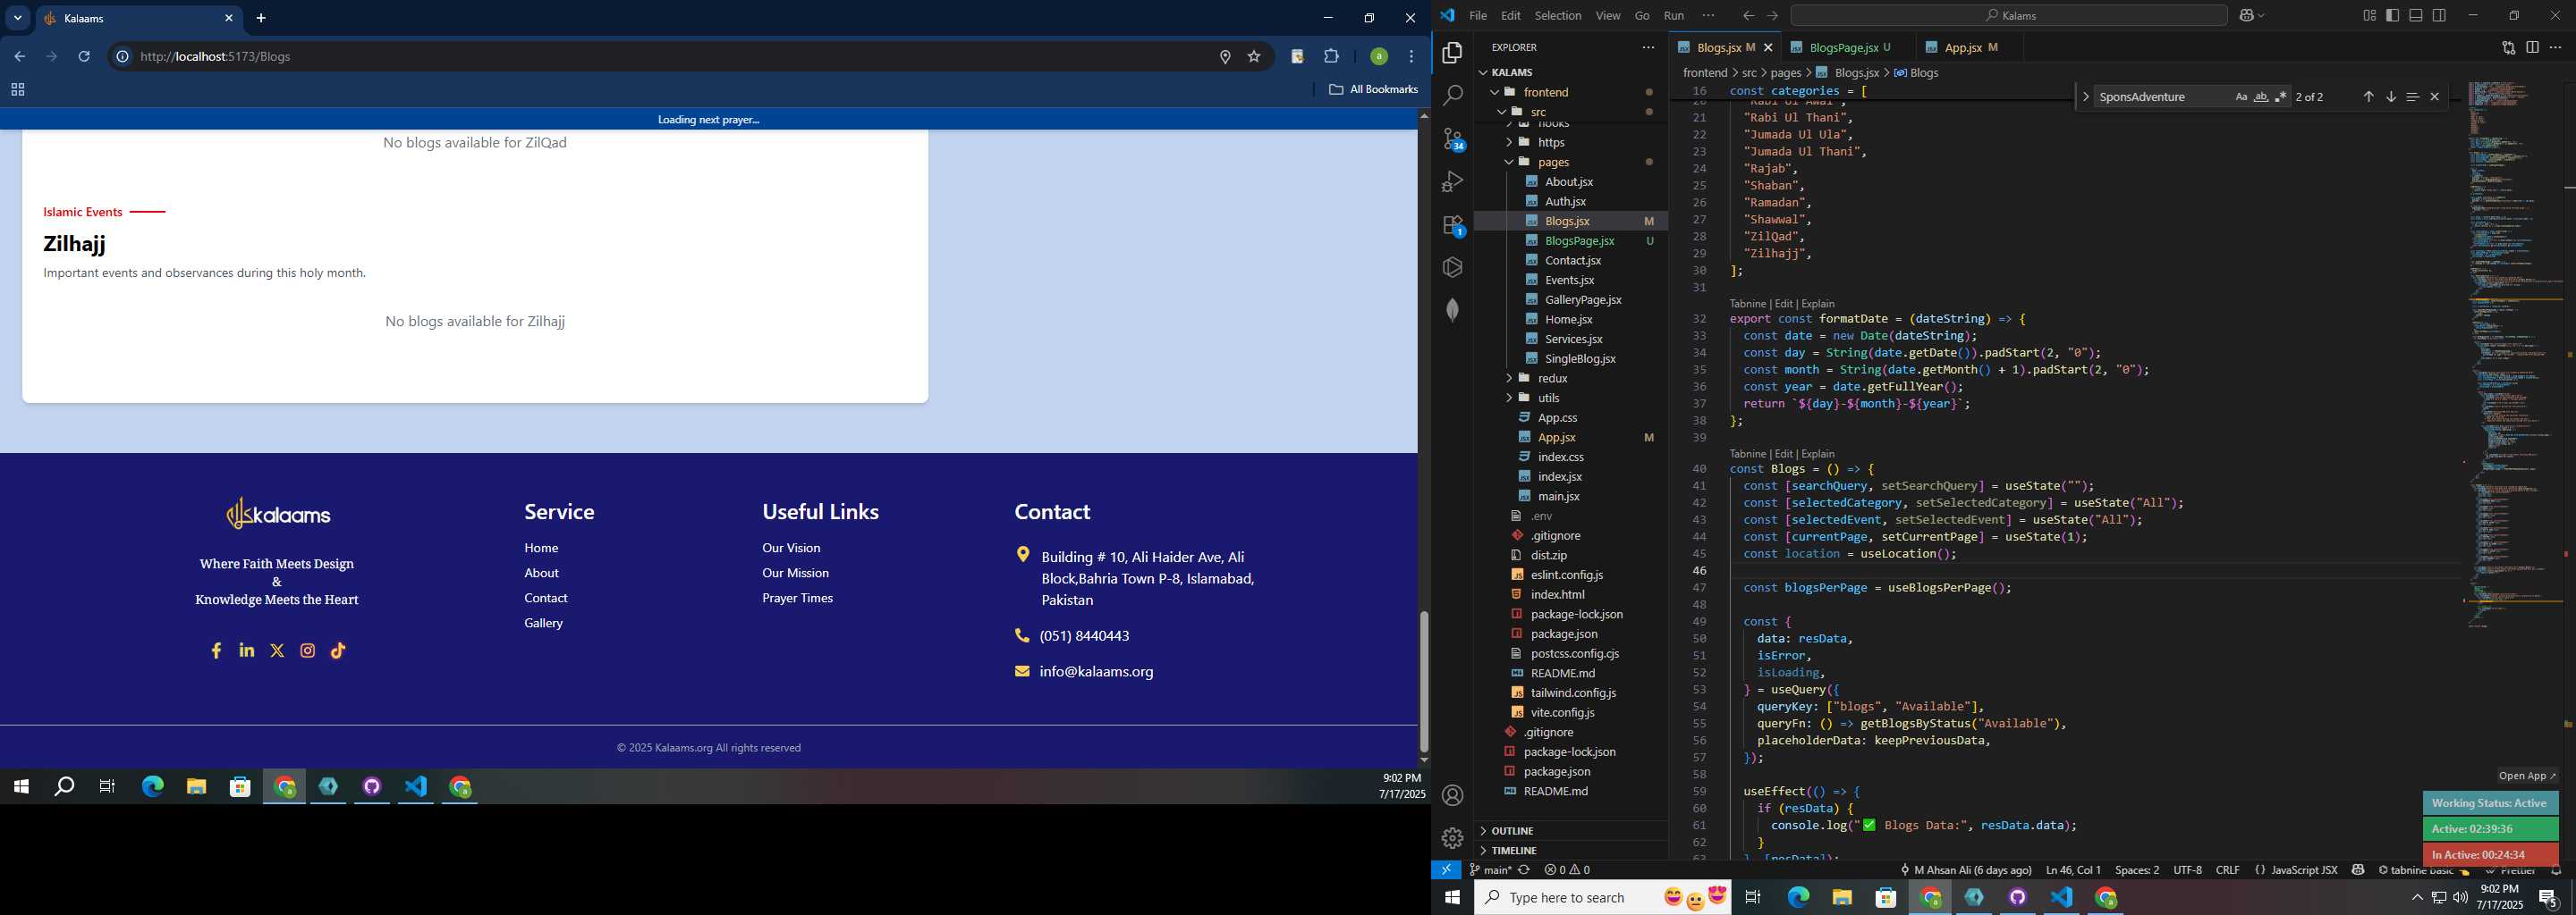Toggle Match Whole Word in find widget
Screen dimensions: 2576x915
[2261, 97]
